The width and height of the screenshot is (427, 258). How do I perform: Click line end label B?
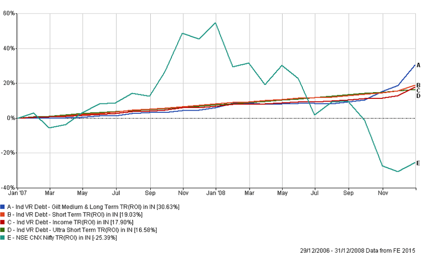[x=418, y=85]
